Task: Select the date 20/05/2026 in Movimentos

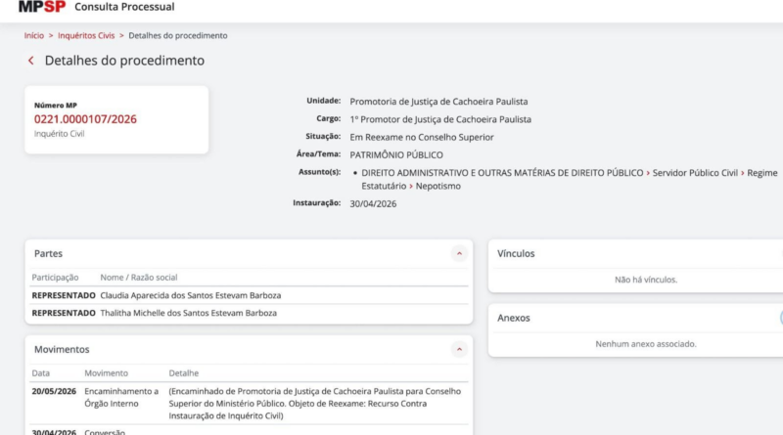Action: (54, 391)
